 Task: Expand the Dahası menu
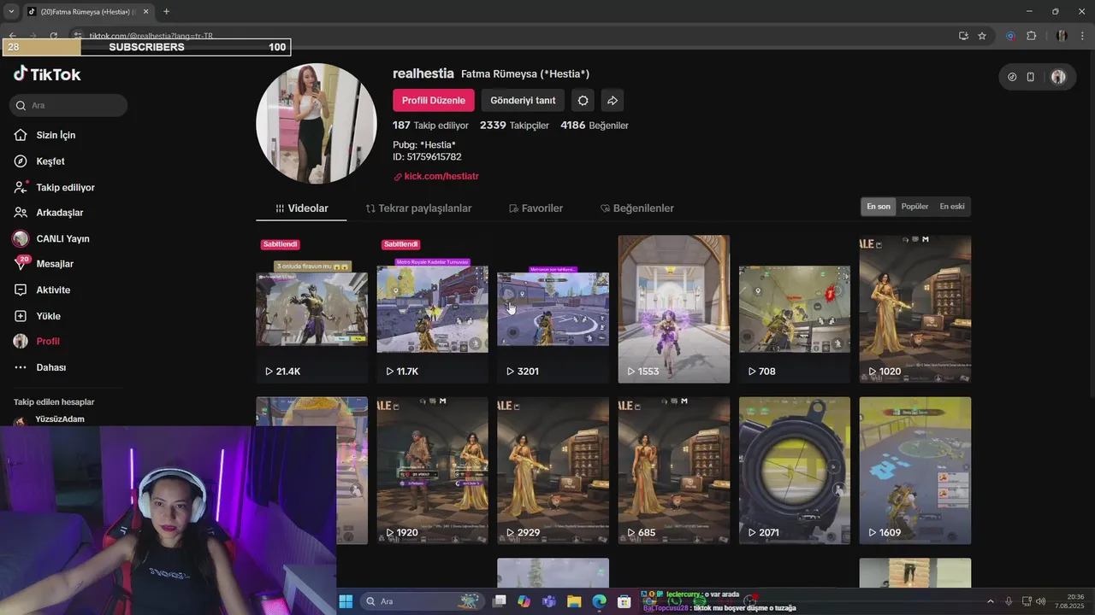(50, 367)
